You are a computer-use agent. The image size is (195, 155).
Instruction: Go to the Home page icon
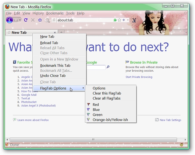[40, 20]
